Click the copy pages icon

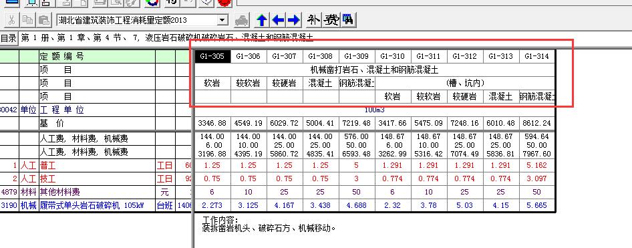[x=28, y=19]
